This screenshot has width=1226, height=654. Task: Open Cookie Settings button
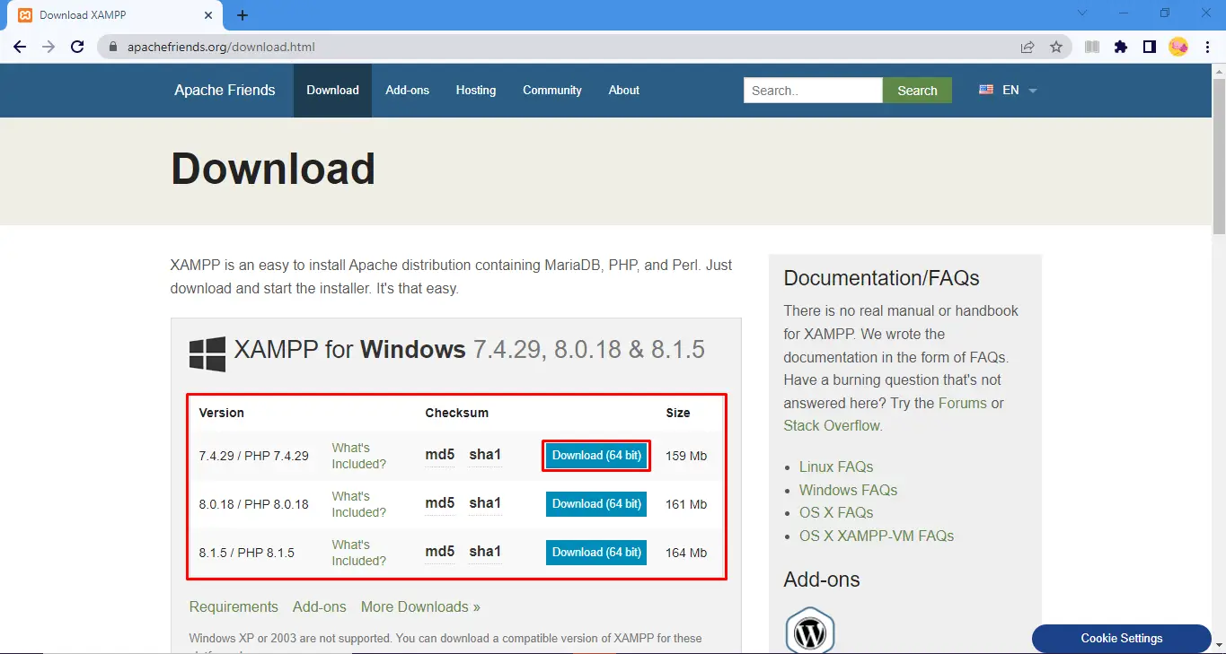(1122, 639)
